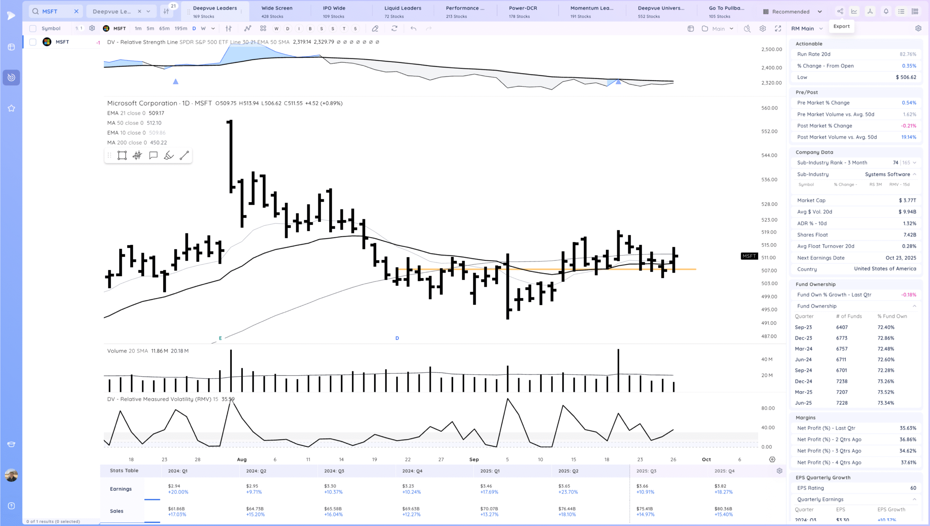Open the bar style icon in chart toolbar
The width and height of the screenshot is (930, 526).
click(x=229, y=28)
